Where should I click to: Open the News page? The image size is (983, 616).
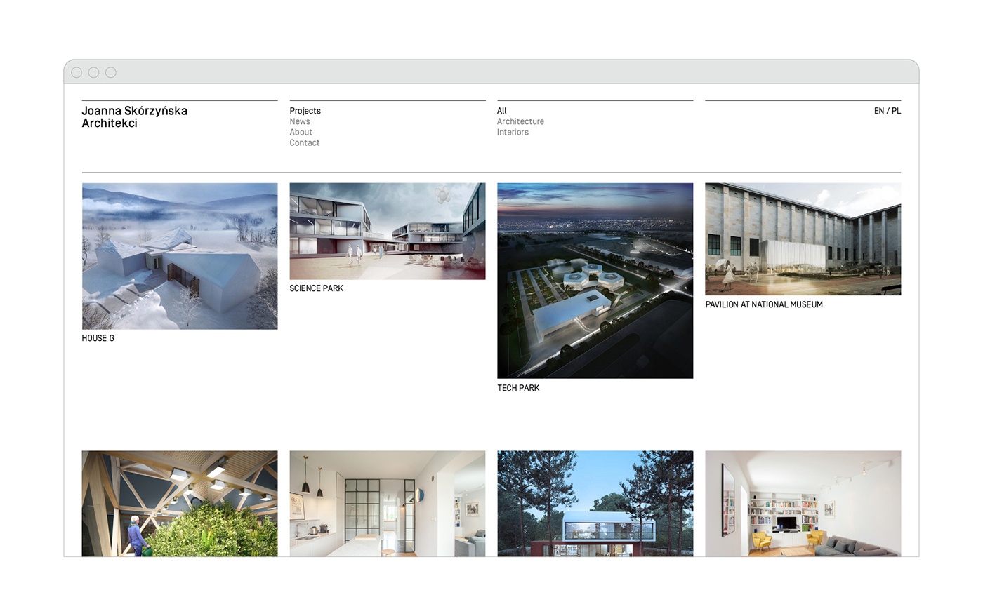pyautogui.click(x=300, y=121)
